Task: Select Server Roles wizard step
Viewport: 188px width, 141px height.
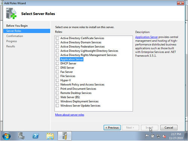Action: [27, 31]
